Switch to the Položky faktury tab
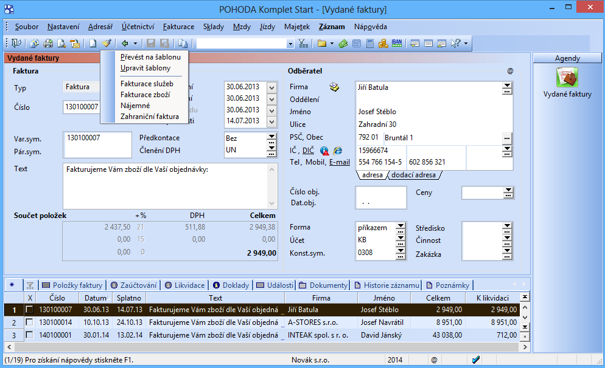 tap(72, 285)
